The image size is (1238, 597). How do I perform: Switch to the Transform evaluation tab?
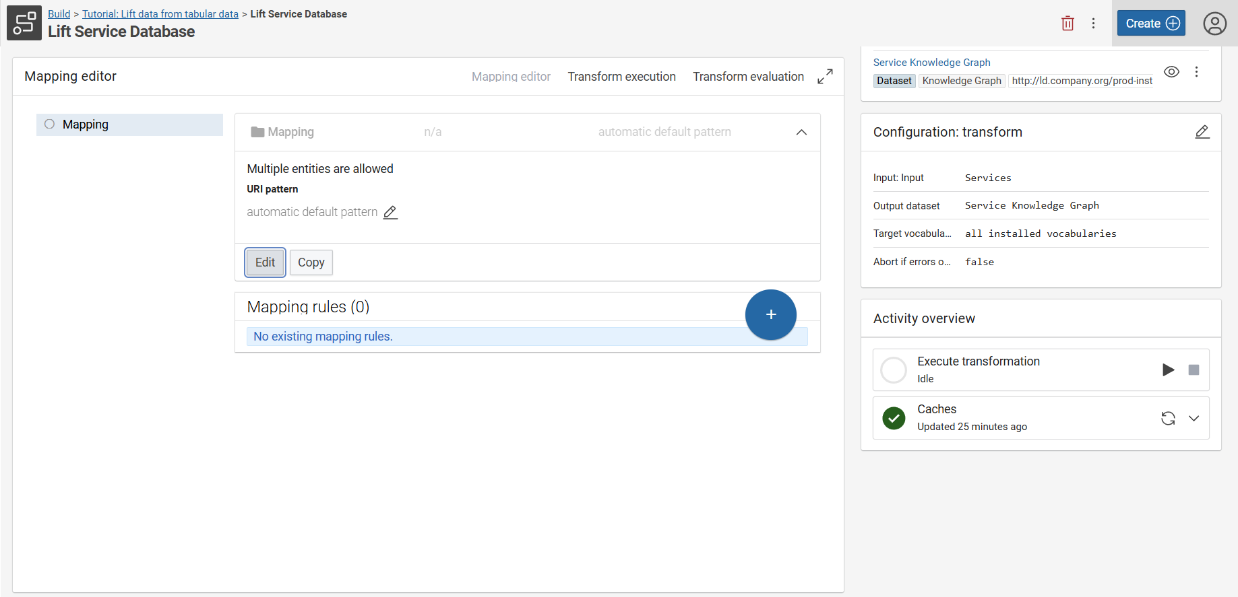(x=748, y=77)
